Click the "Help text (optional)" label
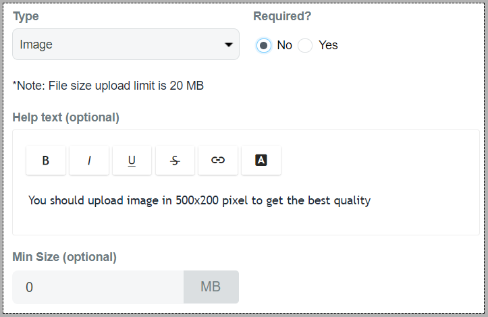This screenshot has width=488, height=317. [65, 117]
